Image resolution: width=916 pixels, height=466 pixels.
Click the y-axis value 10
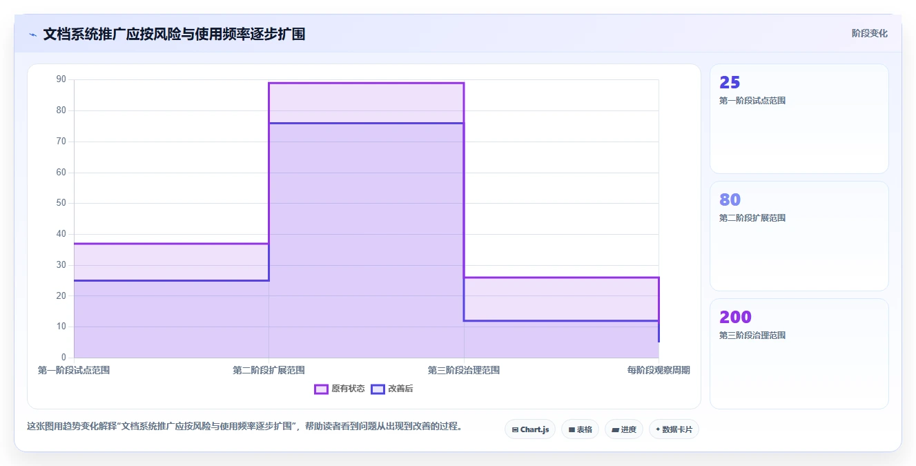tap(61, 327)
